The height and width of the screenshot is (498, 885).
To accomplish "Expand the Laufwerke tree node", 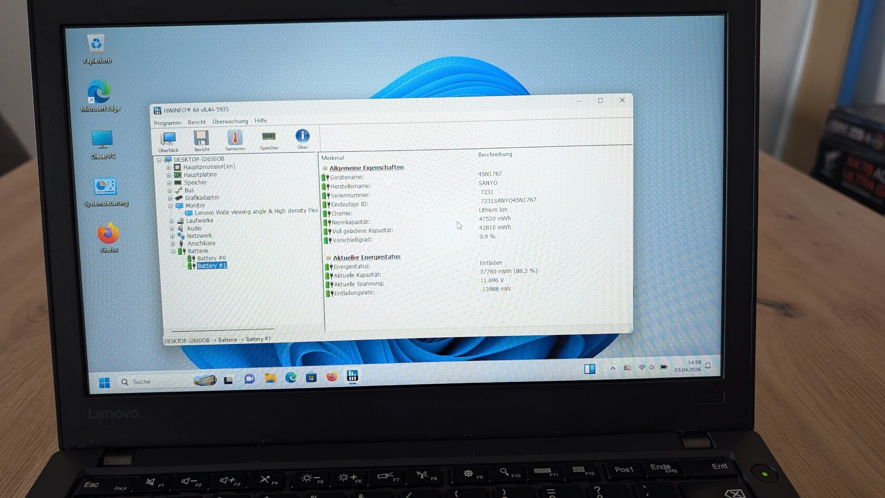I will [x=171, y=221].
